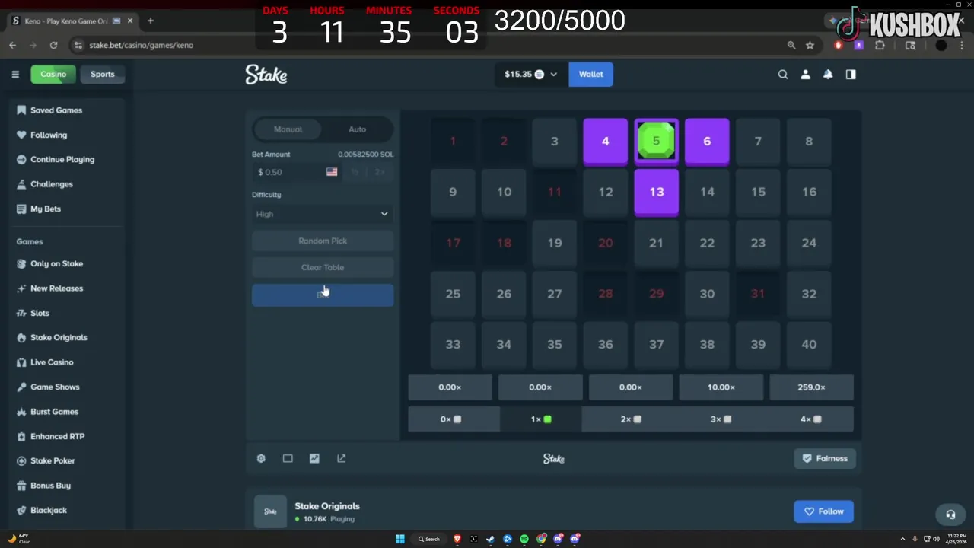Click the browser address bar URL
The width and height of the screenshot is (974, 548).
click(142, 45)
